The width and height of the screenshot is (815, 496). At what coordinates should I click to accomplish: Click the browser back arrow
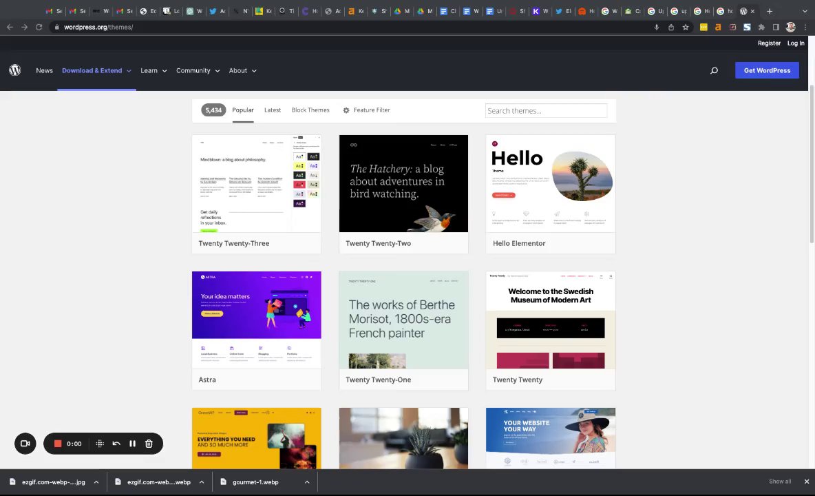click(x=10, y=27)
